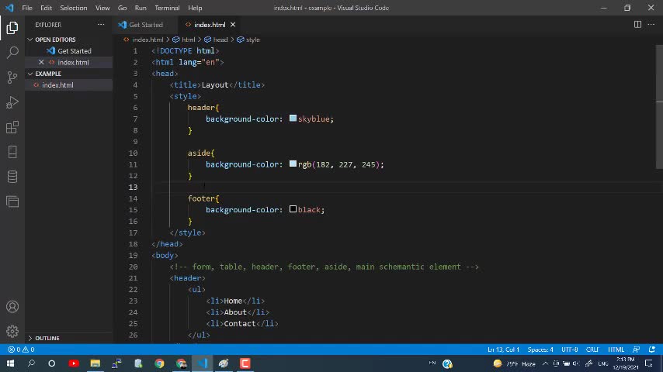Click the notifications bell in status bar
The height and width of the screenshot is (372, 663).
coord(651,350)
